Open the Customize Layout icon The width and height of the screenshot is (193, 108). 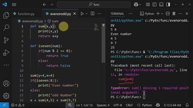pos(148,4)
